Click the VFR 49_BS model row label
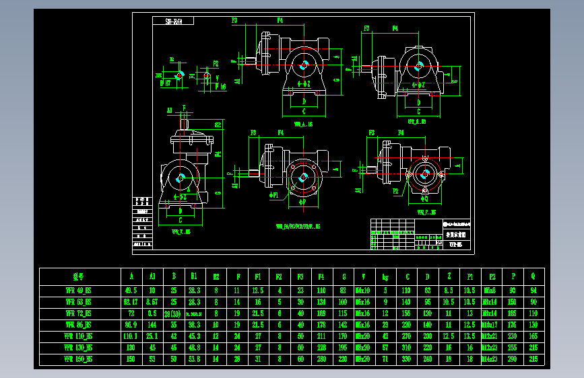 (x=79, y=291)
